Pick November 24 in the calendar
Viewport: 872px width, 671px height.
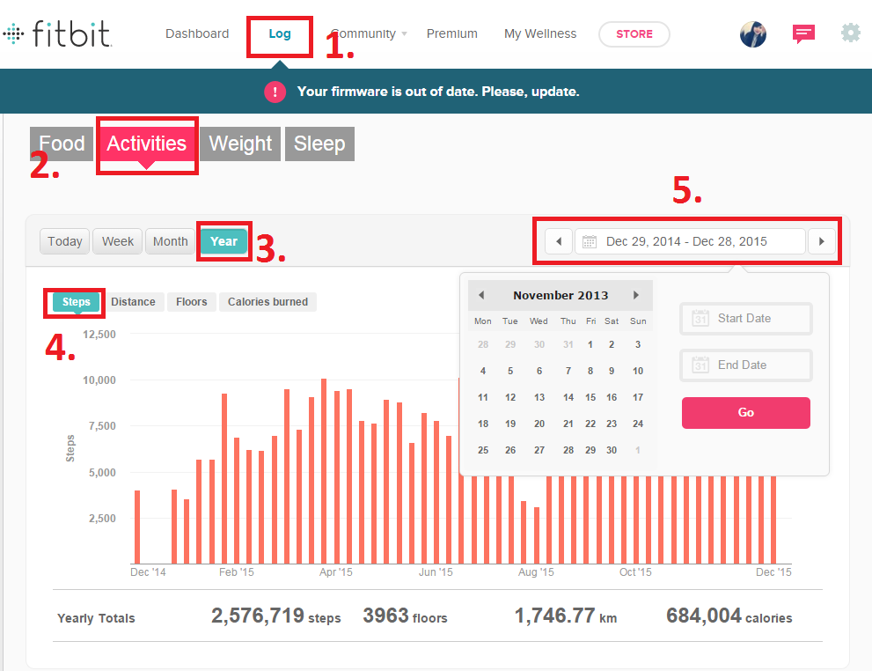point(638,424)
